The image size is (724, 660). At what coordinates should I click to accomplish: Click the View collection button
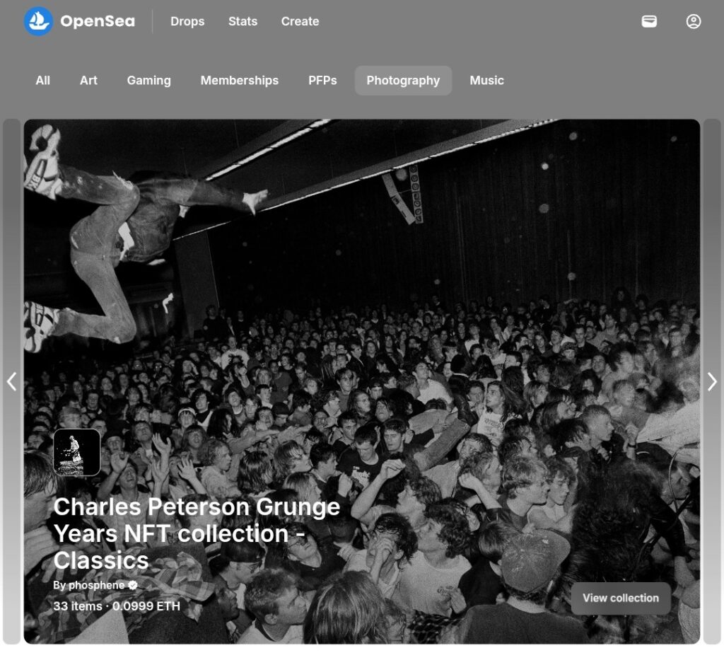(x=621, y=598)
